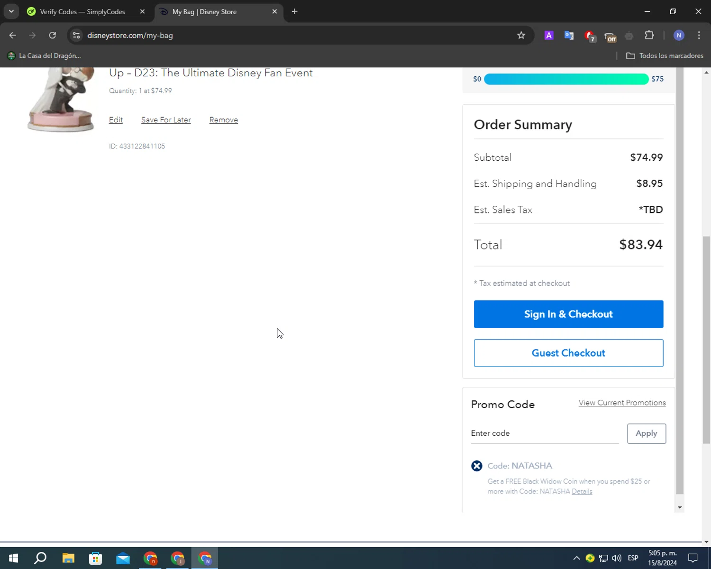Screen dimensions: 711x569
Task: Click the address bar URL
Action: coord(130,35)
